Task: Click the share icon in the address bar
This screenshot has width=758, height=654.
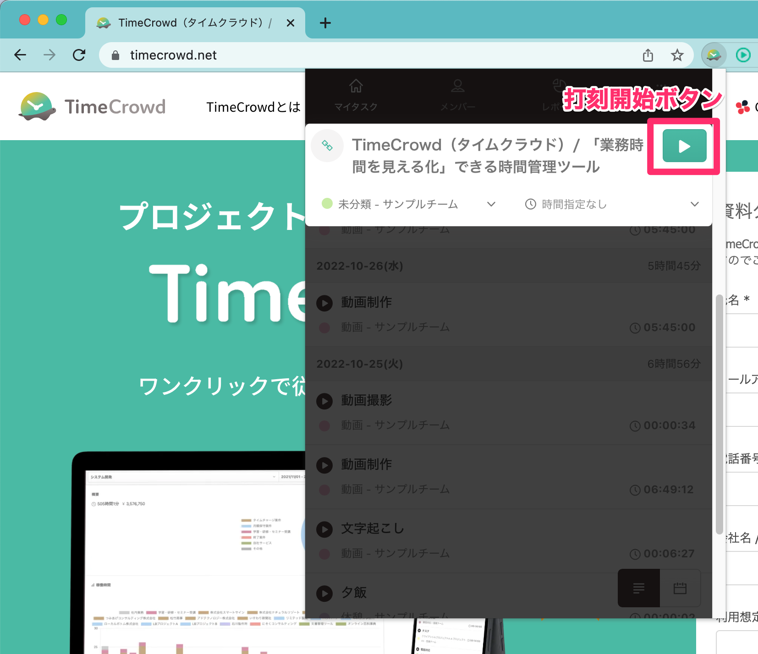Action: click(648, 55)
